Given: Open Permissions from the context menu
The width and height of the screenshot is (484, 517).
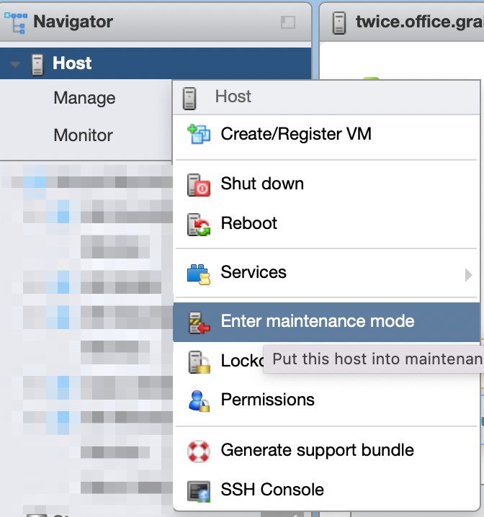Looking at the screenshot, I should (326, 400).
